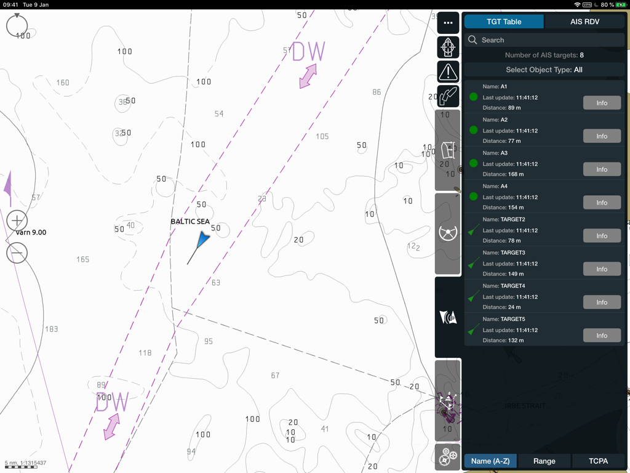
Task: Open the warning alerts icon
Action: [x=448, y=71]
